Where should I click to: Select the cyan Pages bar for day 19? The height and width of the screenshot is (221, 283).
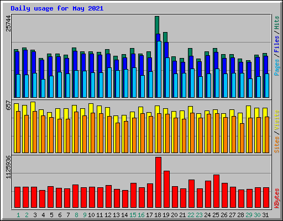(167, 77)
